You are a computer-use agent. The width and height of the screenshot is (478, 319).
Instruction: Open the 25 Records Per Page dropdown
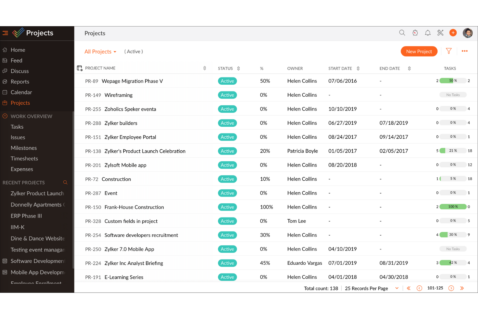372,288
